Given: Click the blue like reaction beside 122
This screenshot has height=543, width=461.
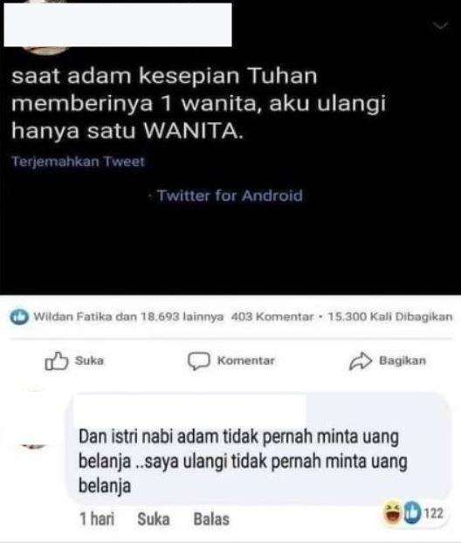Looking at the screenshot, I should [412, 513].
